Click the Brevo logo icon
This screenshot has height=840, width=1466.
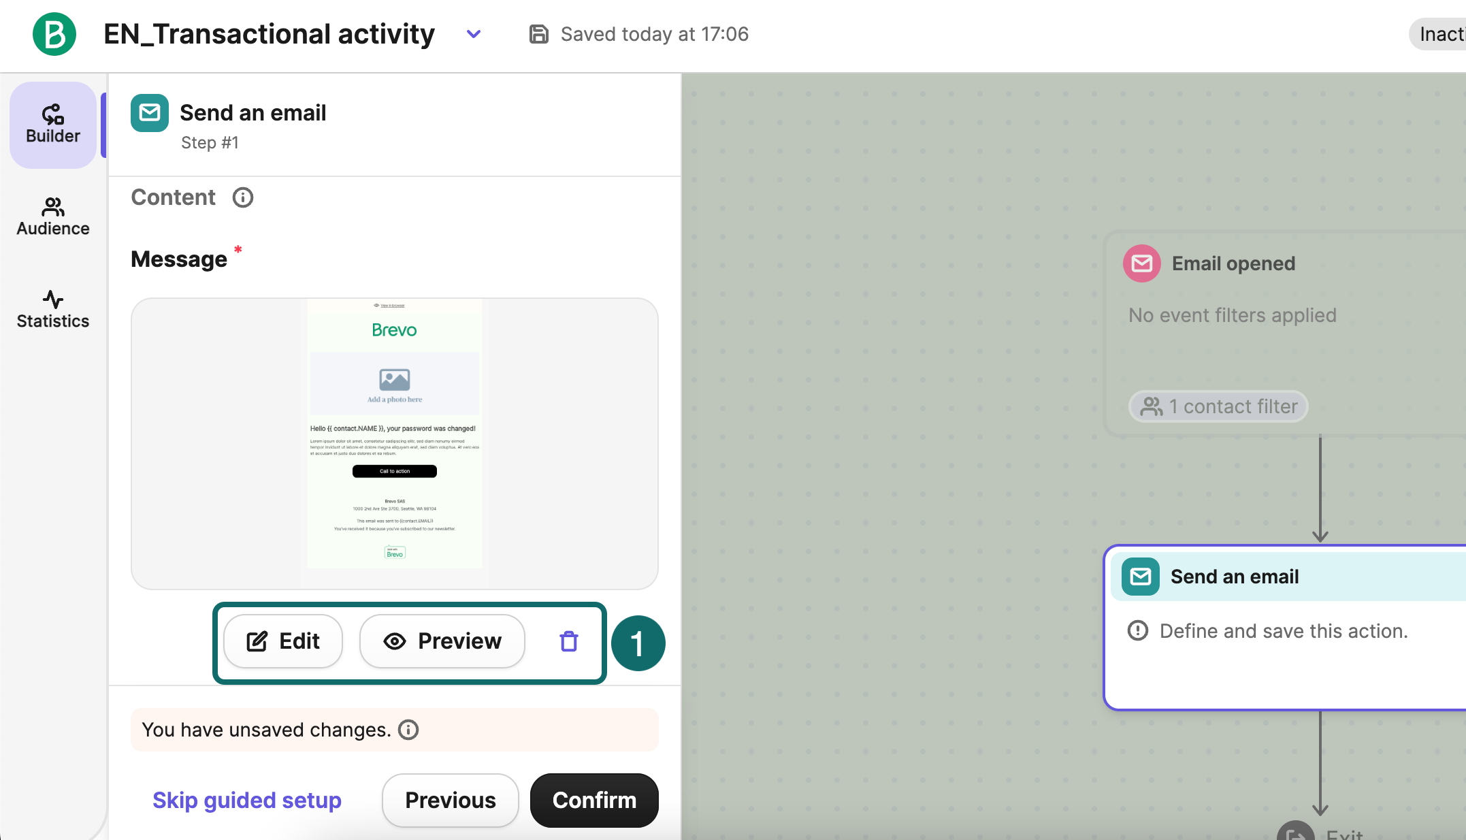(54, 34)
